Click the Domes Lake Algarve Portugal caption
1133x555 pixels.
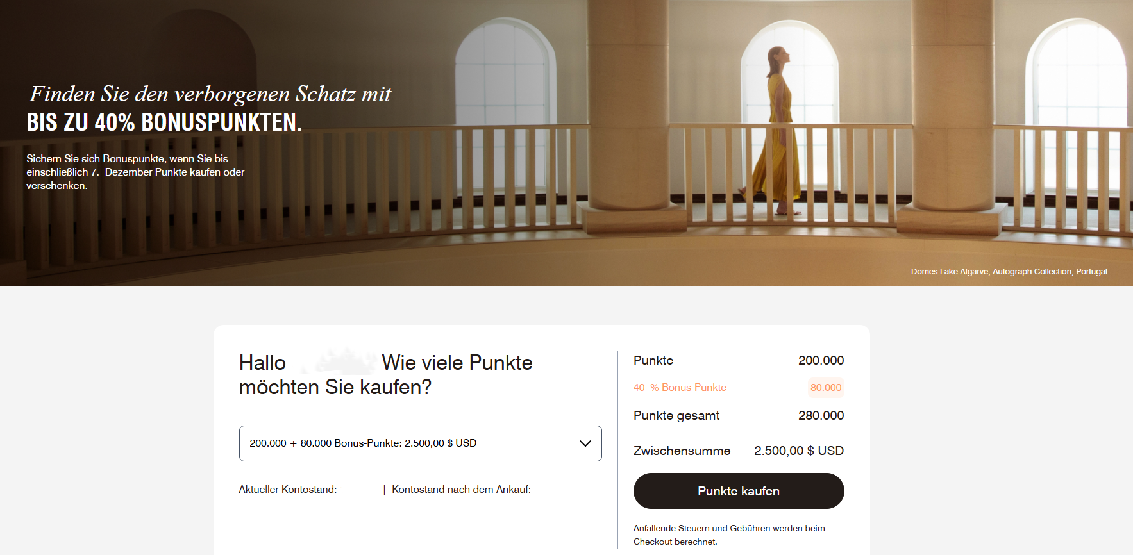[1009, 271]
